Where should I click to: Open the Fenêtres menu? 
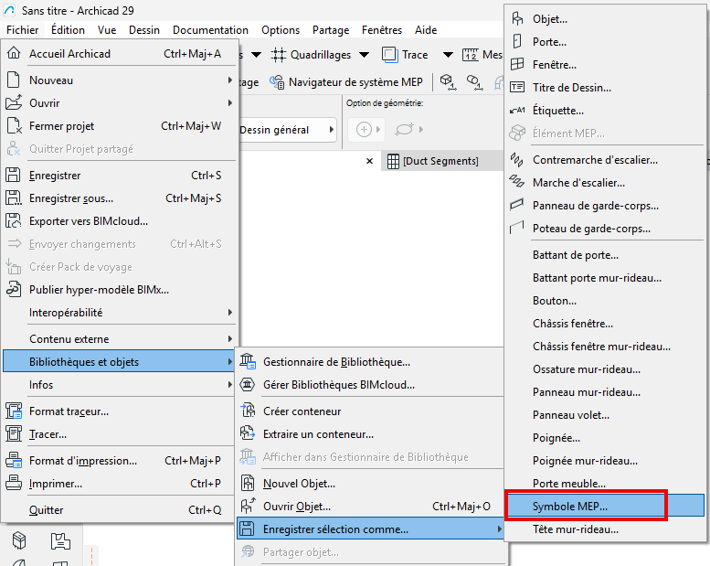tap(382, 30)
